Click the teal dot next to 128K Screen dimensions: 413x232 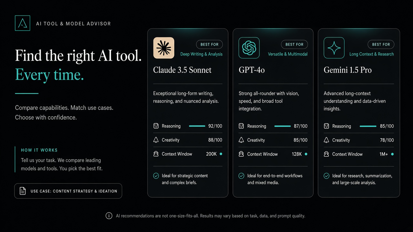coord(306,154)
